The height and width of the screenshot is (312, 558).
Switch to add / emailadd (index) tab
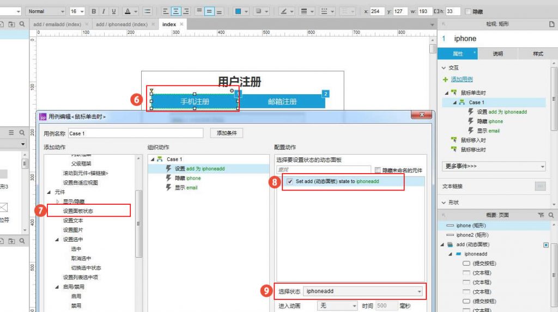(x=57, y=24)
